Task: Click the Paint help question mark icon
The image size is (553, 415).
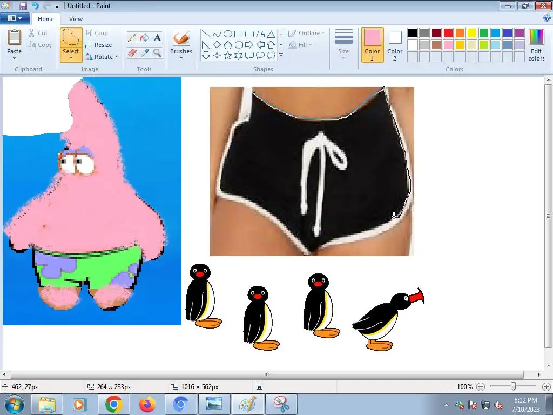Action: click(547, 18)
